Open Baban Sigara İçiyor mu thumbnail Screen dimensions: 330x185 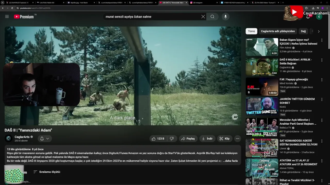(262, 47)
